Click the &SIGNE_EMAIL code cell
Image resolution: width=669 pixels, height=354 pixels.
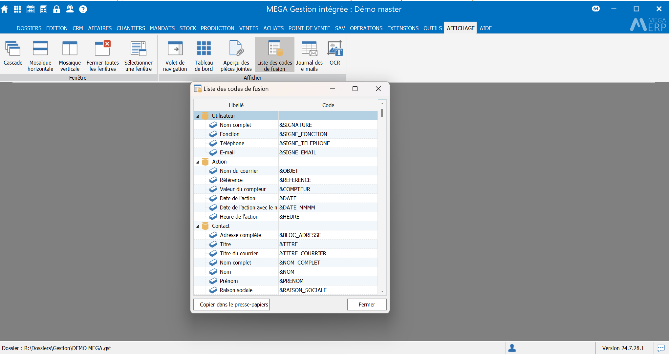pyautogui.click(x=328, y=152)
